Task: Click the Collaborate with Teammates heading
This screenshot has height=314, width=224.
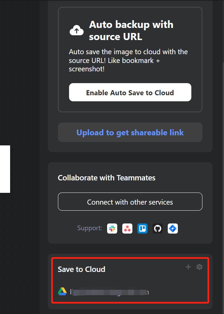Action: pos(106,178)
